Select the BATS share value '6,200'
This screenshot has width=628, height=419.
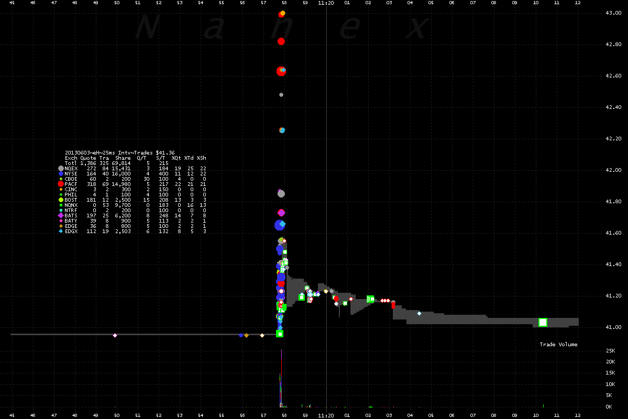click(x=123, y=215)
